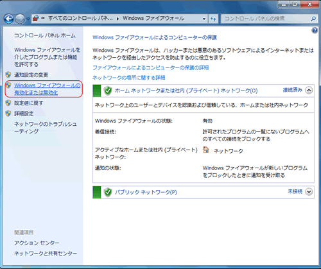Click the control panel icon in address bar
321x269 pixels.
pyautogui.click(x=36, y=19)
